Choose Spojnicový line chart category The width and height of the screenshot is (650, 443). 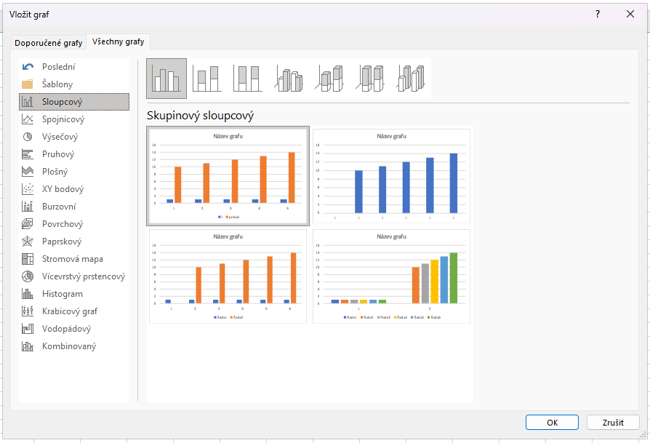(x=63, y=119)
